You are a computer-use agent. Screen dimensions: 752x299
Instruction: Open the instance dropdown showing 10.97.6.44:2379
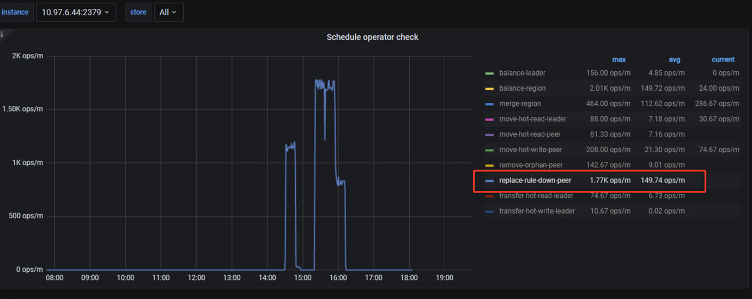(76, 12)
